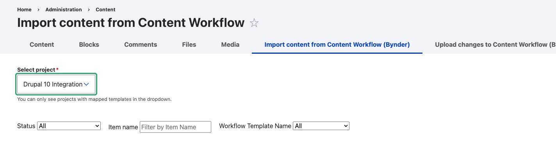The height and width of the screenshot is (148, 556).
Task: Switch to the Content tab
Action: 42,44
